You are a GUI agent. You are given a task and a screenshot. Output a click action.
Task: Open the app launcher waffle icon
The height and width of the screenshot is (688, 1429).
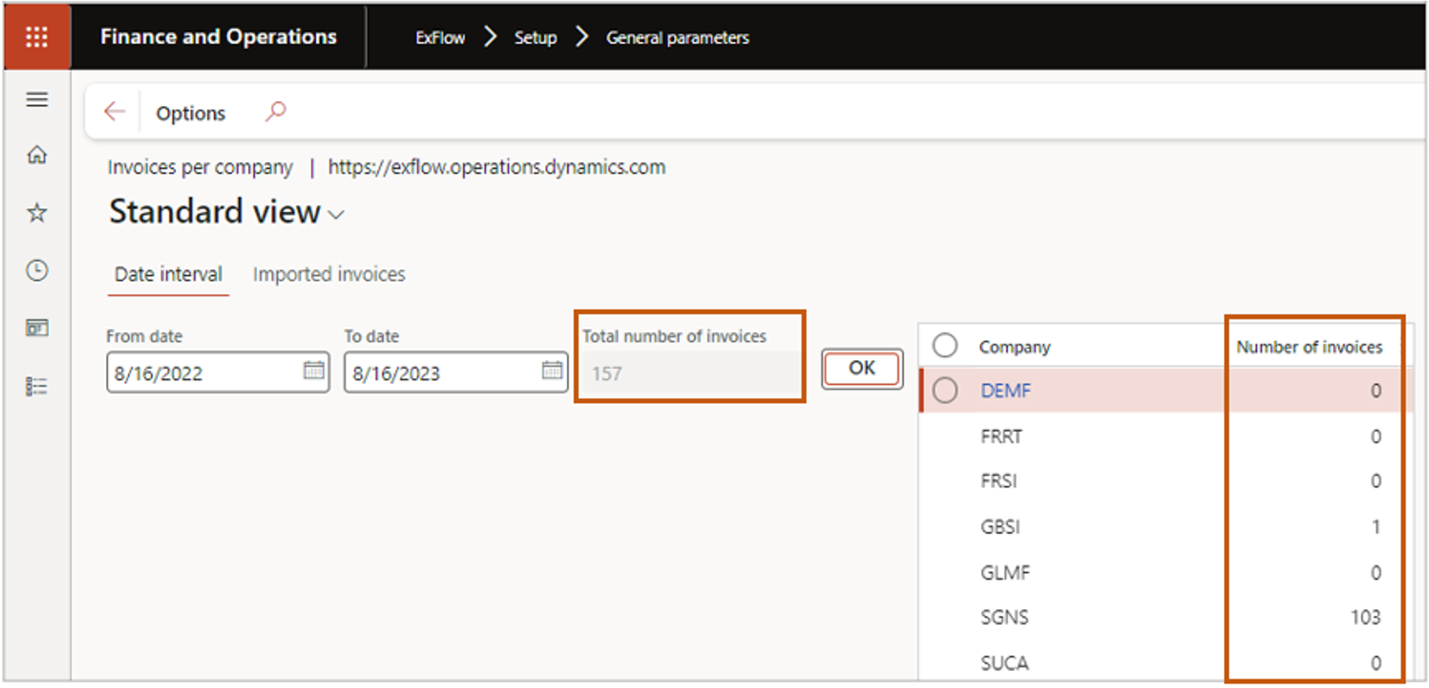pos(37,37)
